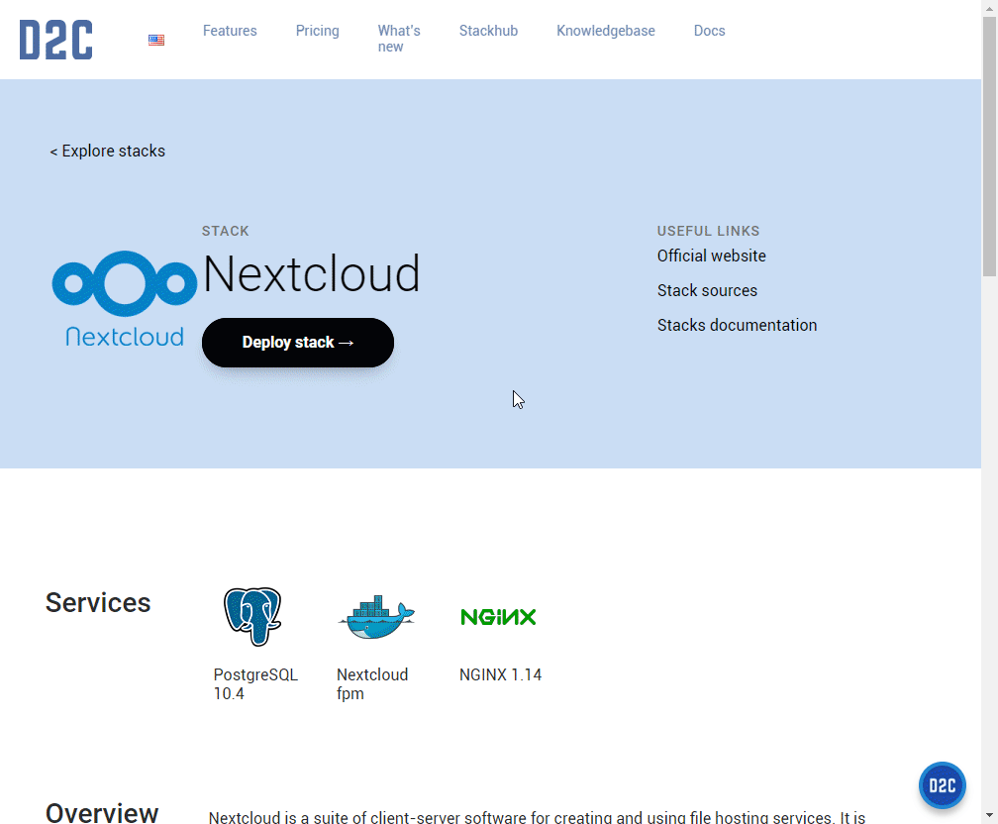Click the USEFUL LINKS heading
The height and width of the screenshot is (824, 998).
[x=709, y=231]
